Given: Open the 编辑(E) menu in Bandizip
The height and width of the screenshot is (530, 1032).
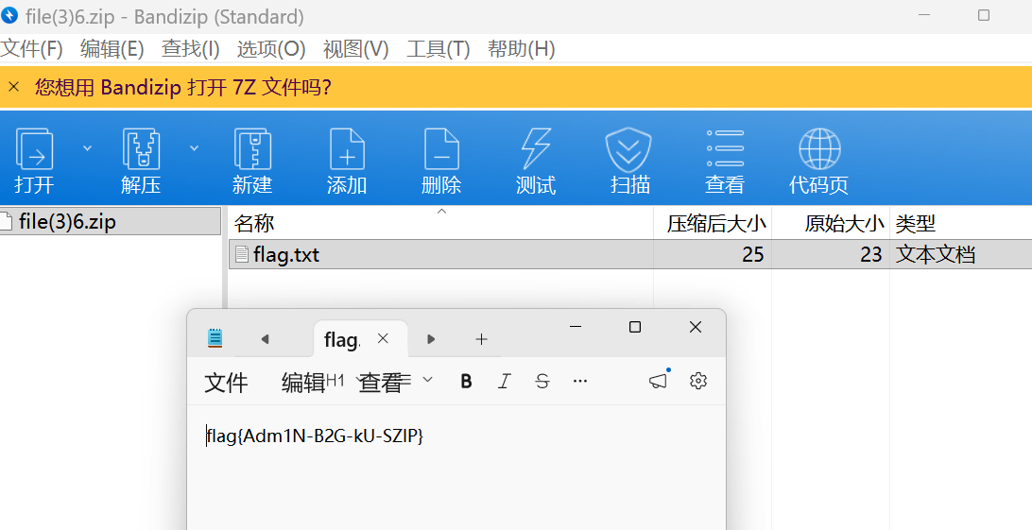Looking at the screenshot, I should pyautogui.click(x=112, y=49).
